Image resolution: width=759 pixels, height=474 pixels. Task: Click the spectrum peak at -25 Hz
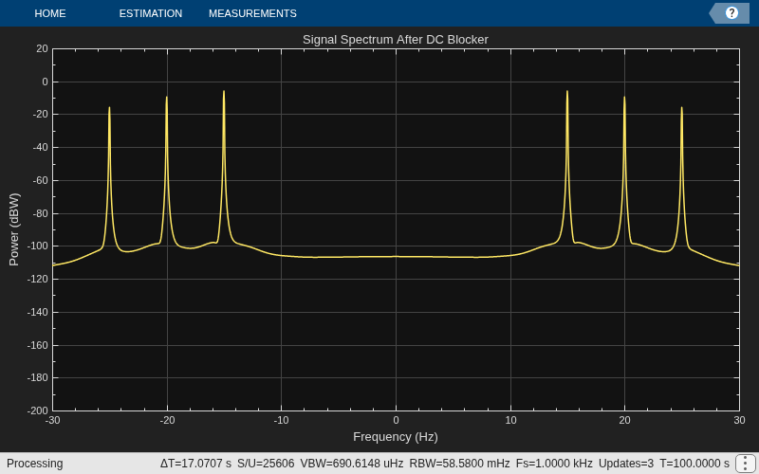pyautogui.click(x=109, y=108)
